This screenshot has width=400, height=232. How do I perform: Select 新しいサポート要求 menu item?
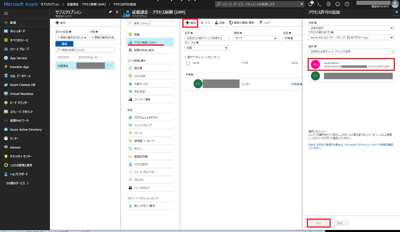(150, 206)
